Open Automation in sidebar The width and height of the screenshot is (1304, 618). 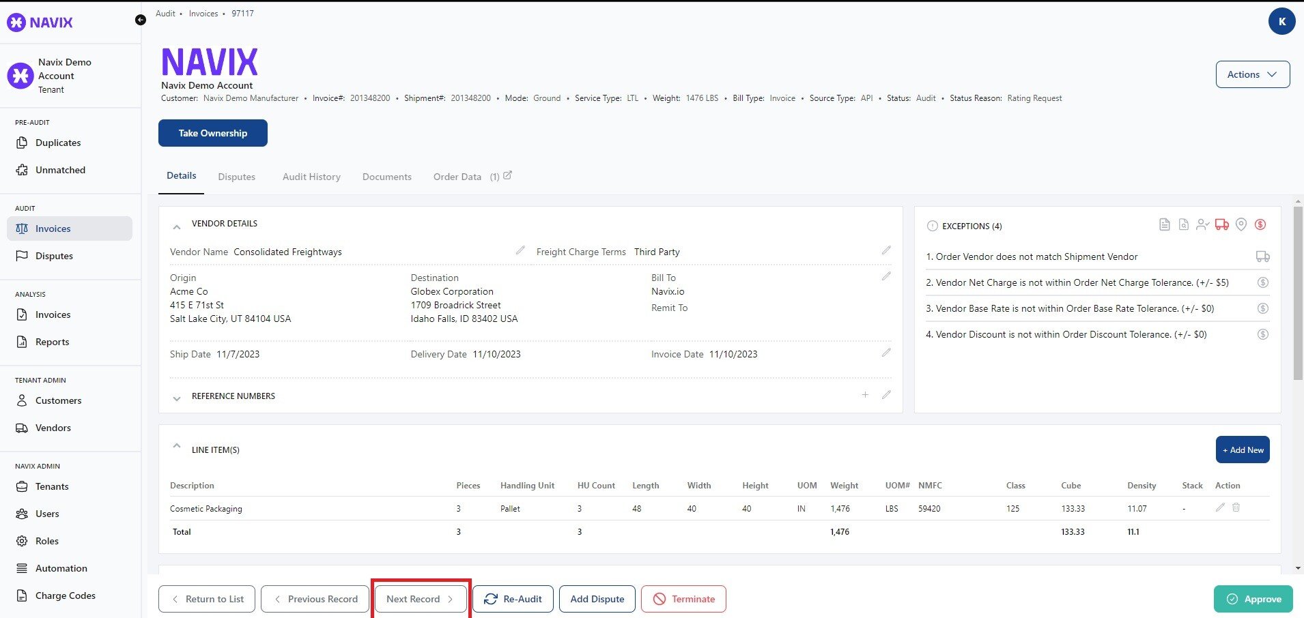pyautogui.click(x=61, y=568)
